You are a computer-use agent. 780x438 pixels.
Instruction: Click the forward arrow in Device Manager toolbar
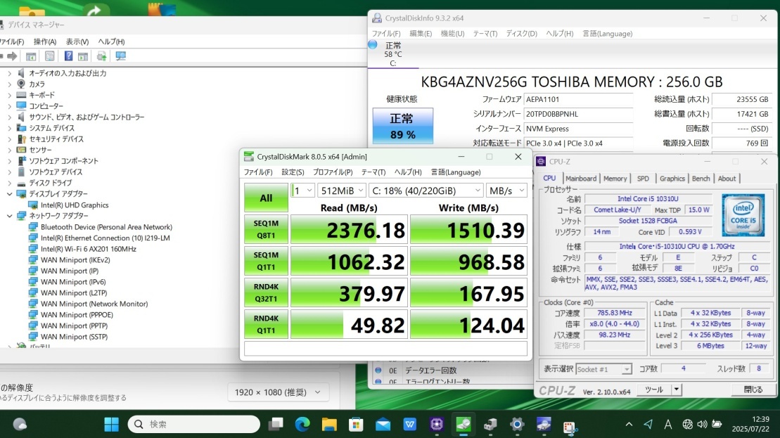13,56
